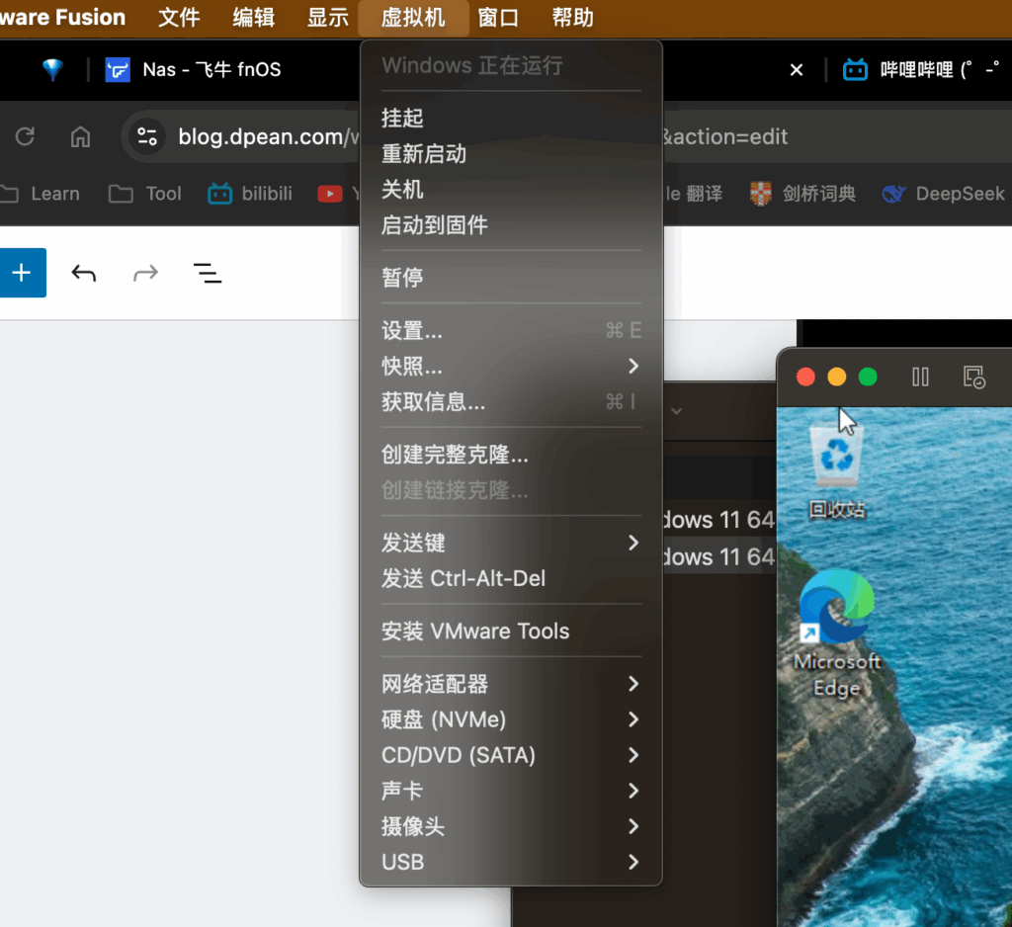This screenshot has height=927, width=1012.
Task: Open the document overview list icon
Action: click(x=207, y=274)
